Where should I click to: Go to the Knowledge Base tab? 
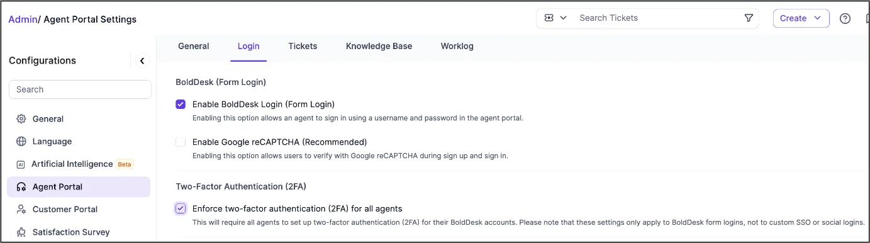tap(379, 46)
